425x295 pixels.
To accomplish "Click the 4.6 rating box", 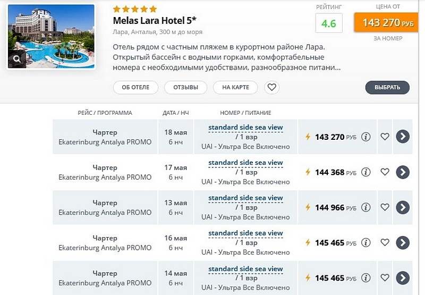I will point(329,23).
